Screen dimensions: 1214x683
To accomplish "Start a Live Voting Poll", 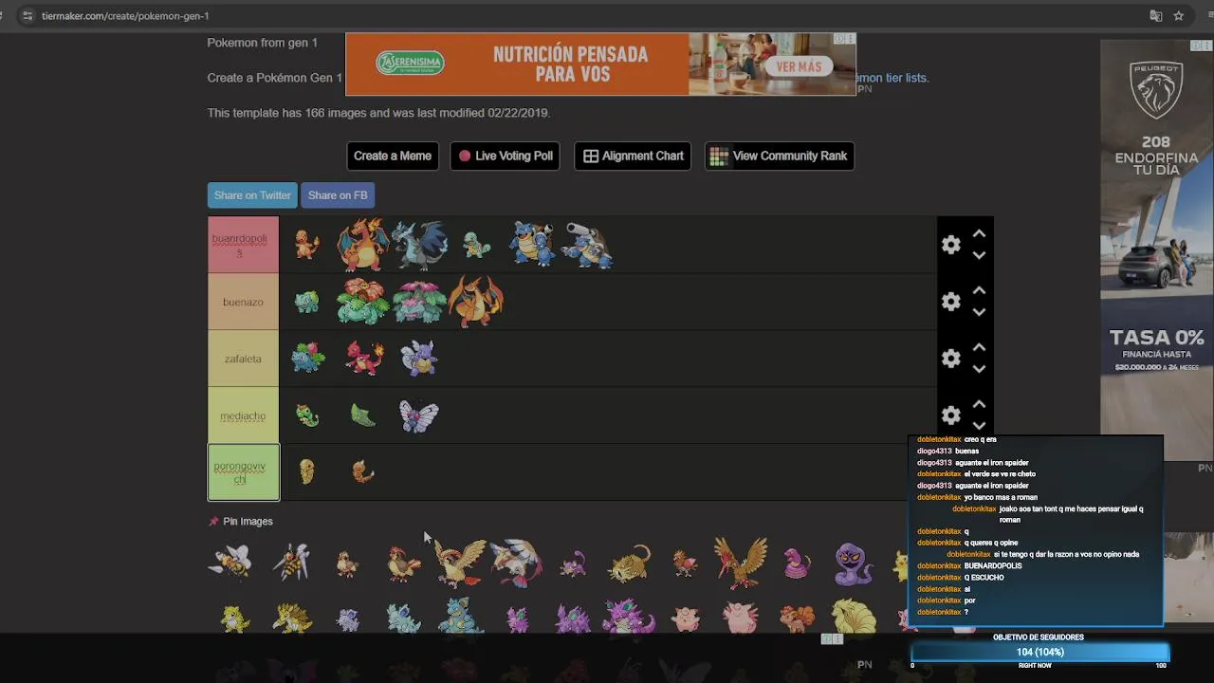I will click(x=505, y=156).
